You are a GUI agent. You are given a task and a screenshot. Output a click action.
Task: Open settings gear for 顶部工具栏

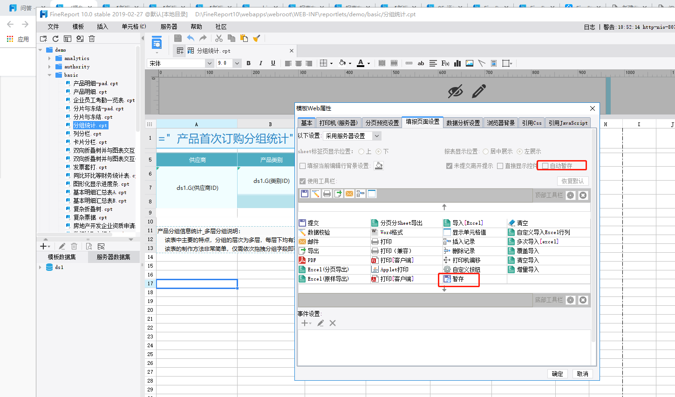[x=571, y=195]
